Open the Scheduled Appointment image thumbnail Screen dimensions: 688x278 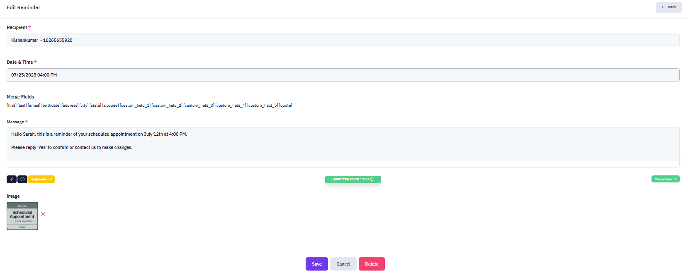pyautogui.click(x=22, y=216)
